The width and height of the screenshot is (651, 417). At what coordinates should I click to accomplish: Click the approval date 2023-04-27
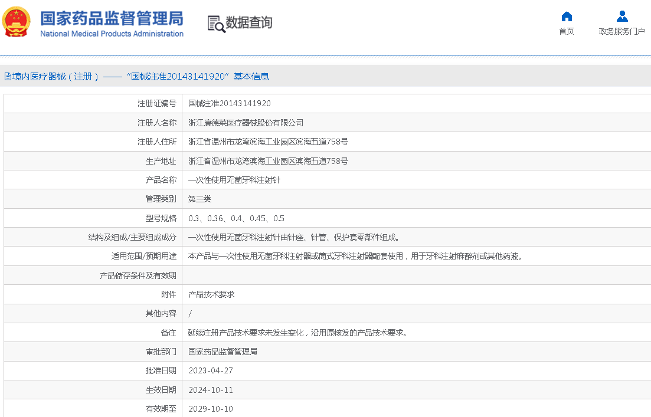(211, 370)
